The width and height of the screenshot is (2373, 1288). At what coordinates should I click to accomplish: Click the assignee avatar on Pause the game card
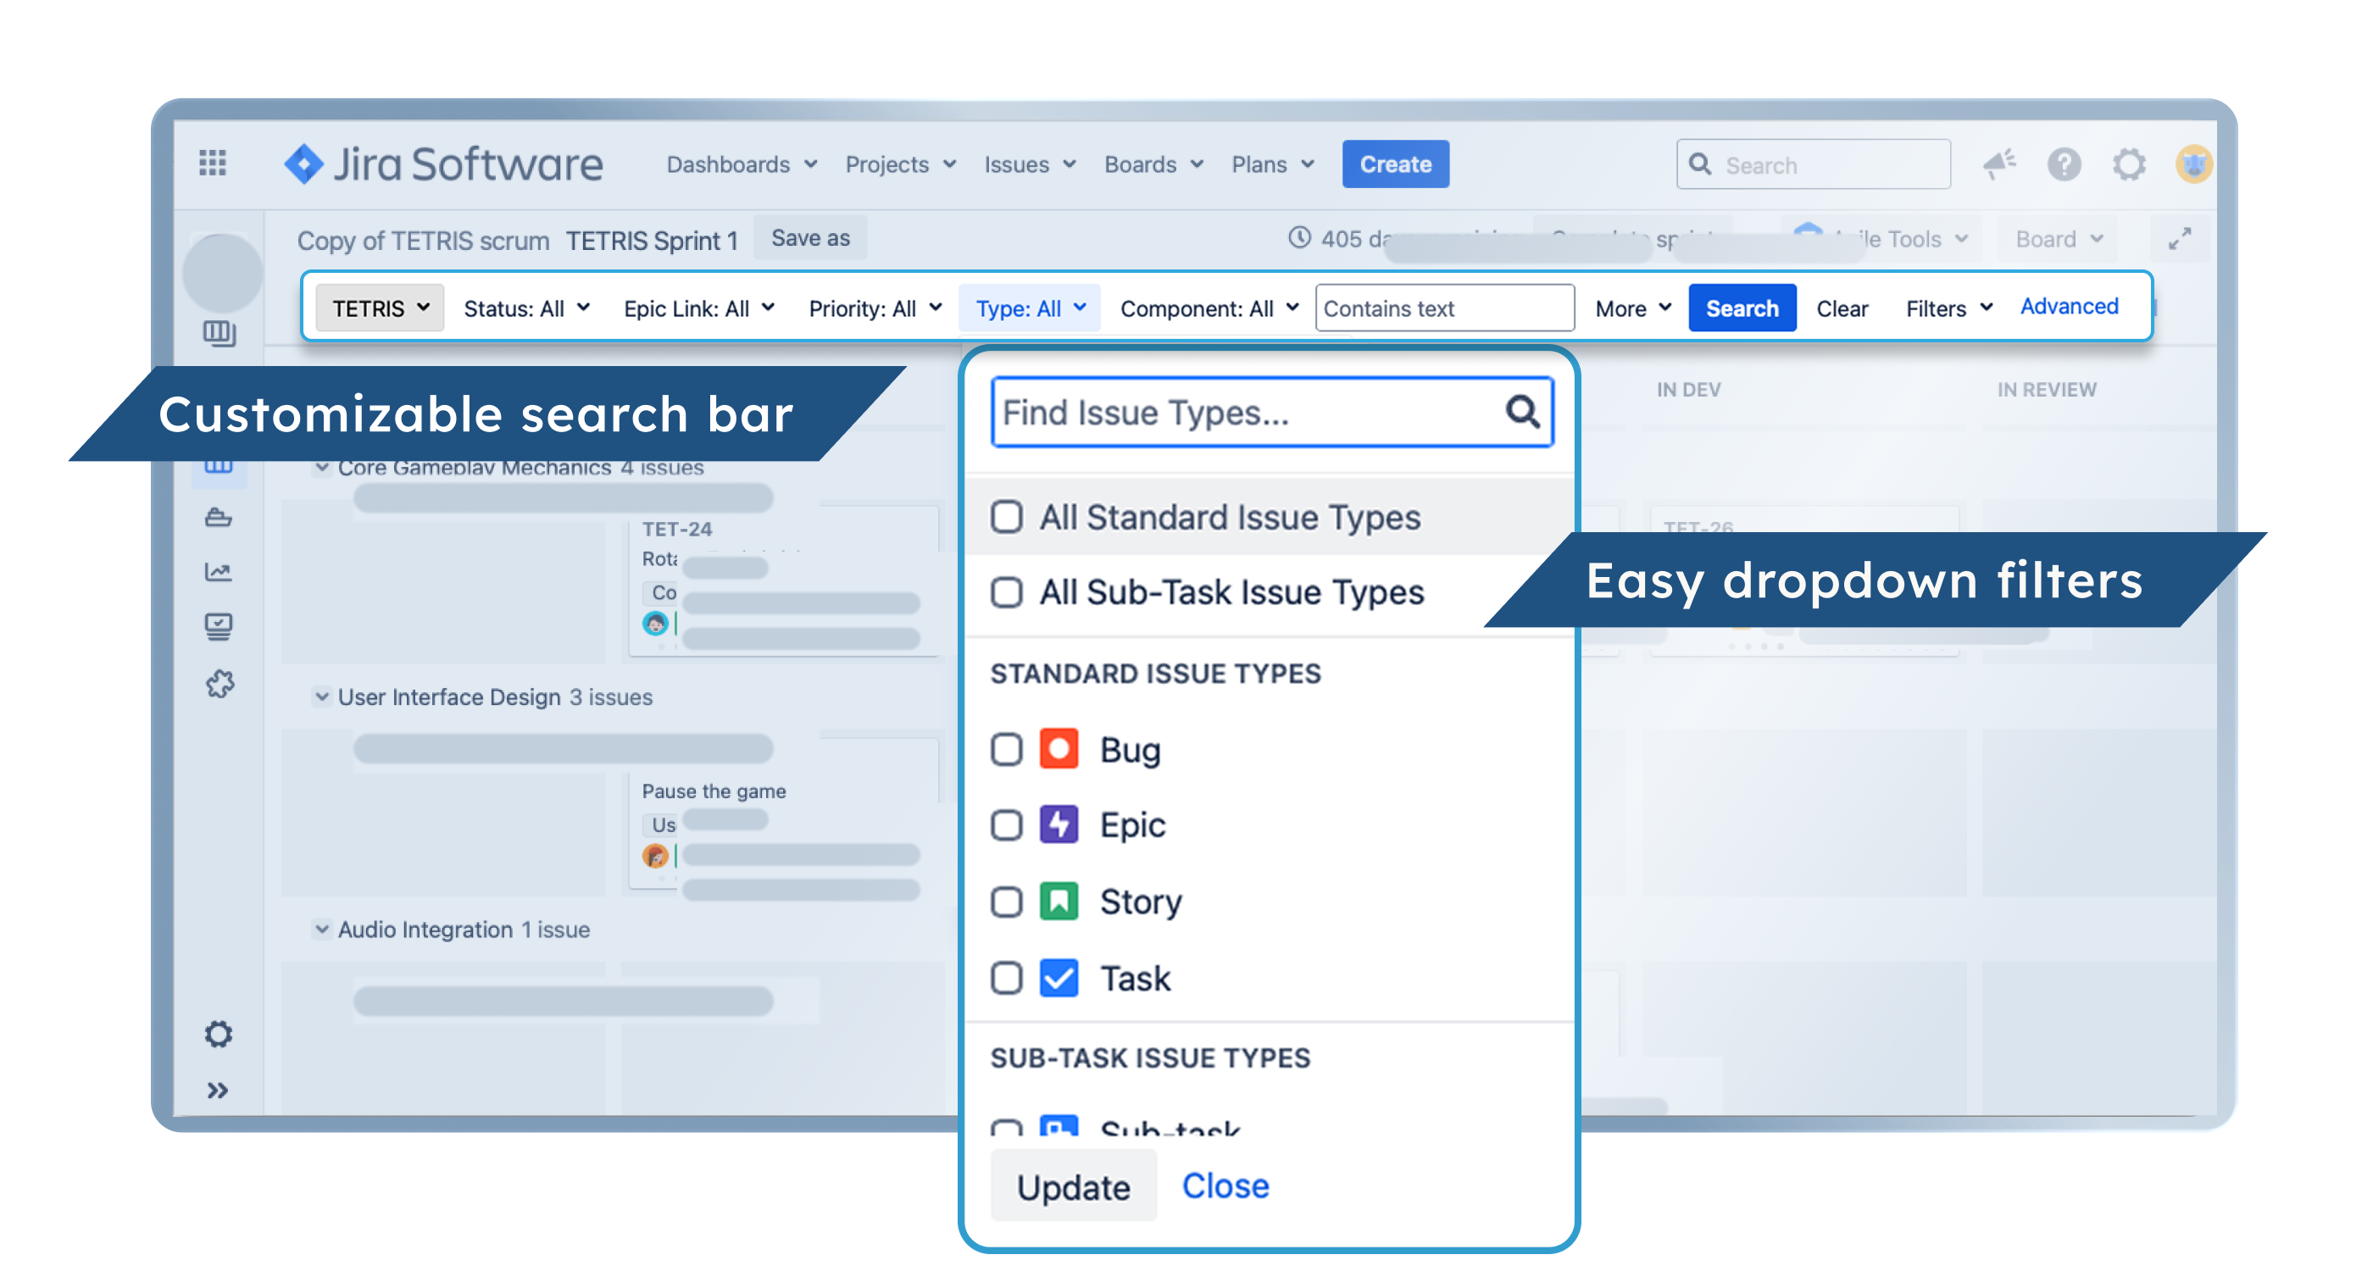[x=655, y=856]
